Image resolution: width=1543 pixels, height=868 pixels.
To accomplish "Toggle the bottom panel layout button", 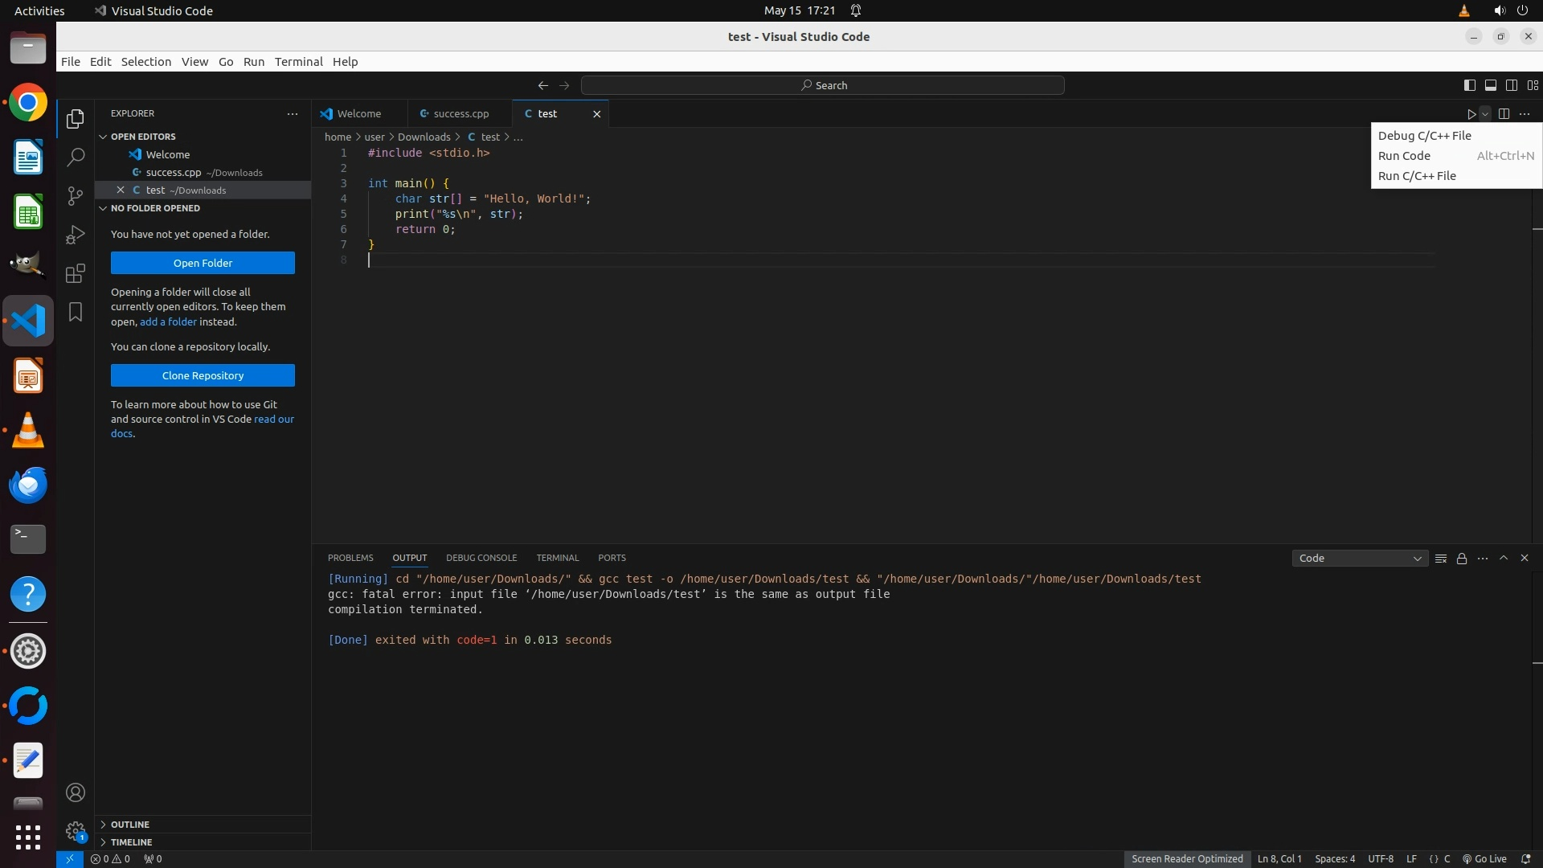I will pyautogui.click(x=1490, y=85).
